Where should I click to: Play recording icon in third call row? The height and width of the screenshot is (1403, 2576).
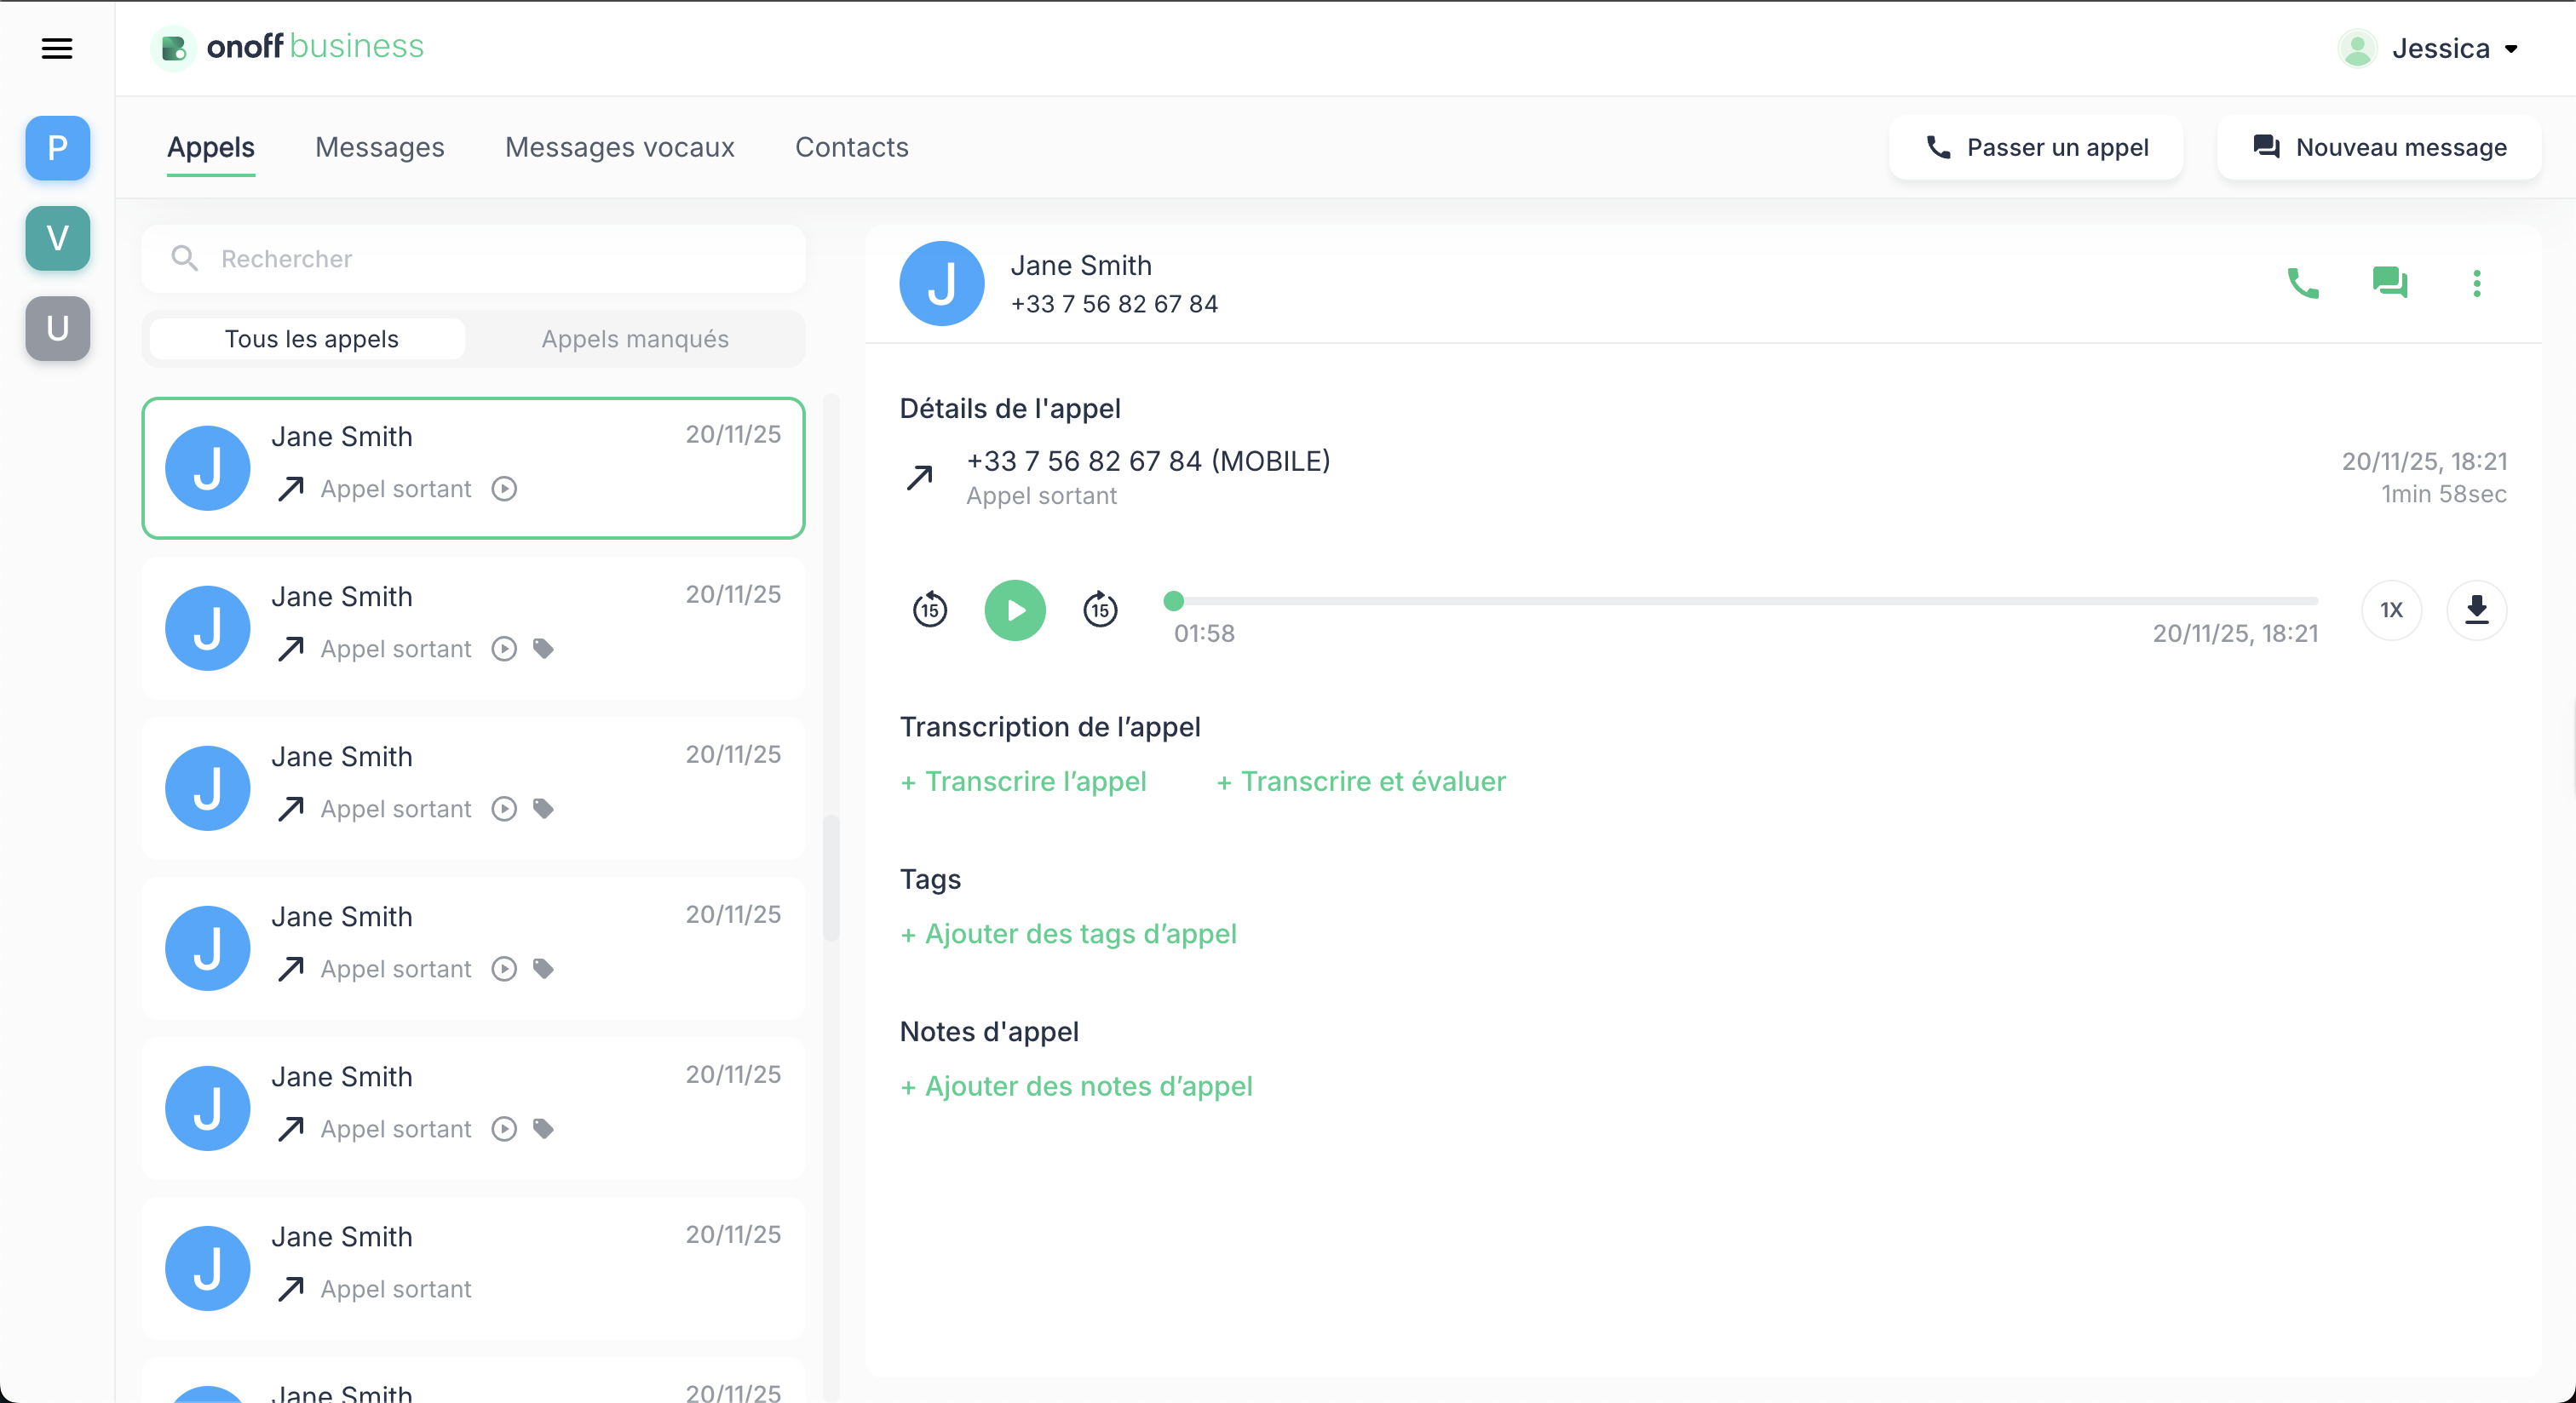[504, 809]
